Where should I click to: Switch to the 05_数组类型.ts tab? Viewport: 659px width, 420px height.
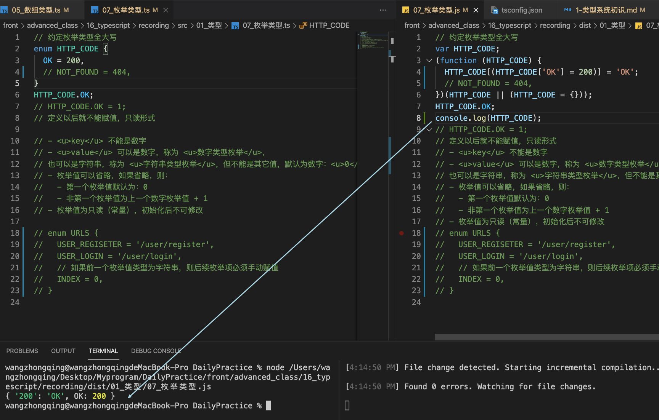pos(36,10)
